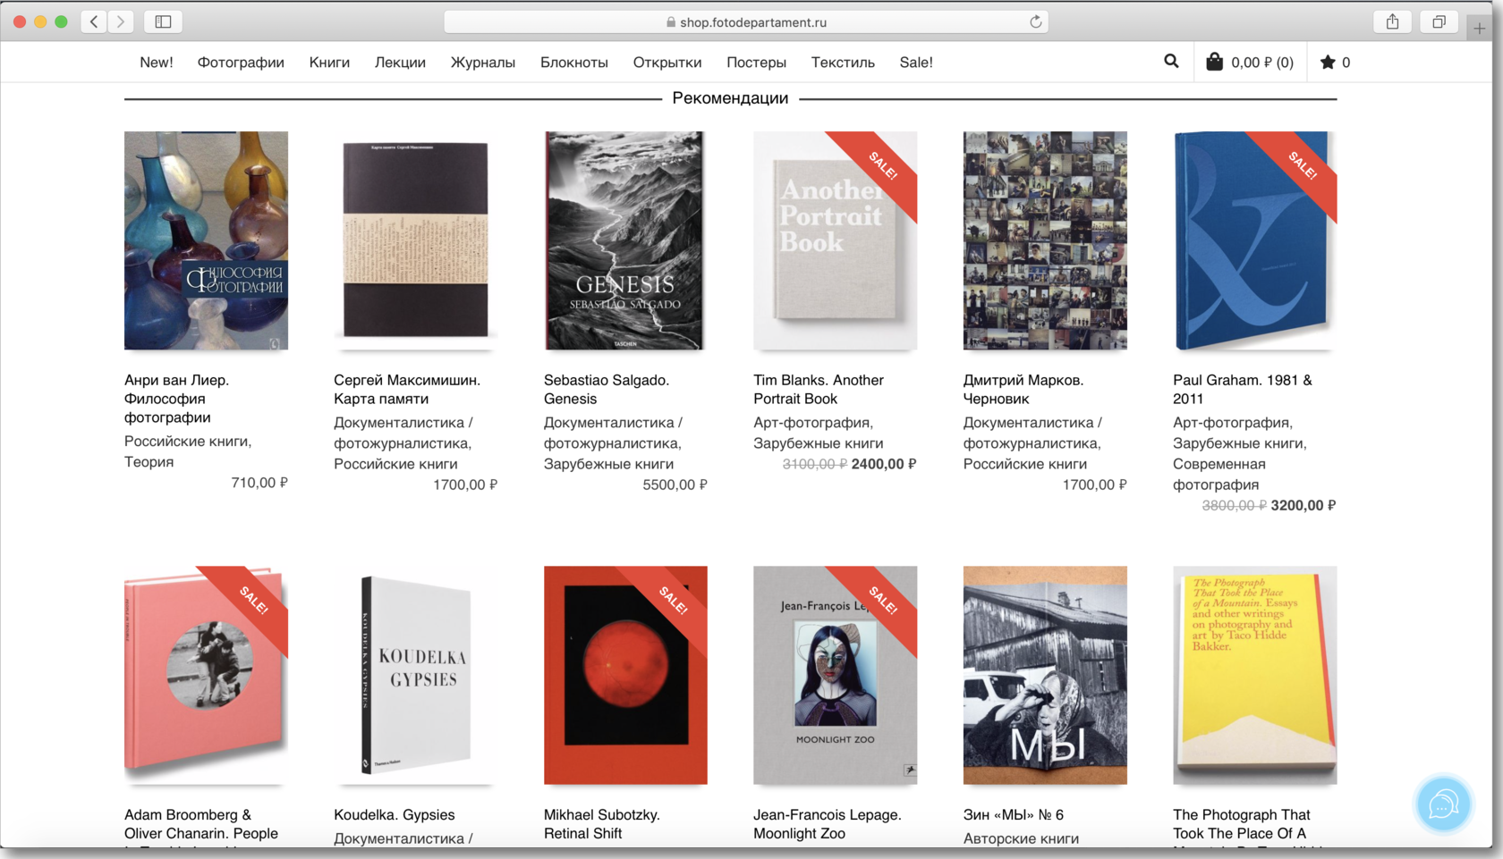
Task: Open the favorites star wishlist
Action: coord(1335,63)
